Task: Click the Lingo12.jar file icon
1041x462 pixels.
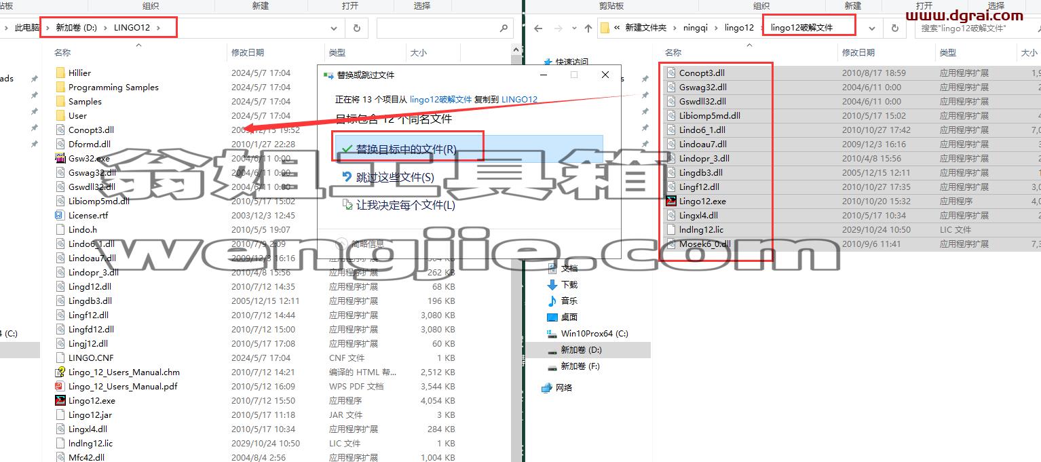Action: pyautogui.click(x=60, y=415)
